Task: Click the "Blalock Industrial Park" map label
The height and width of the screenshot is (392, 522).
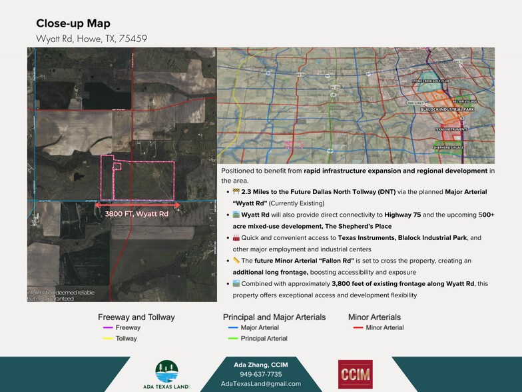Action: click(x=447, y=109)
